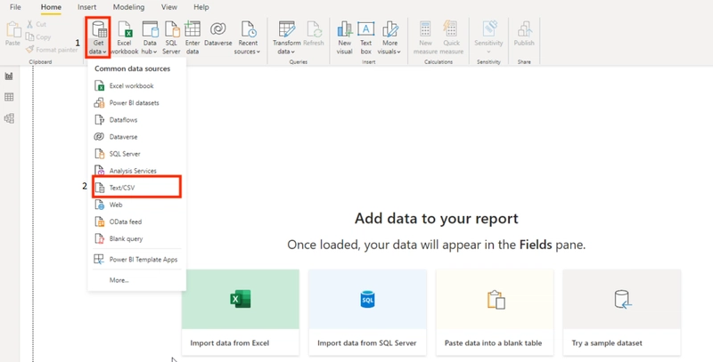Click the green Excel logo on the card
Screen dimensions: 713x362
(x=240, y=299)
